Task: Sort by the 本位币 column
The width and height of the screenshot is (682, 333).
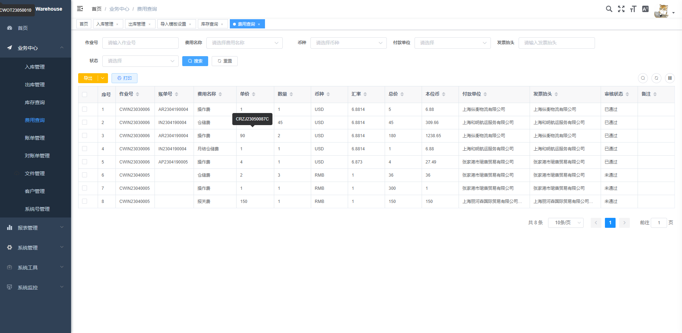Action: point(444,94)
